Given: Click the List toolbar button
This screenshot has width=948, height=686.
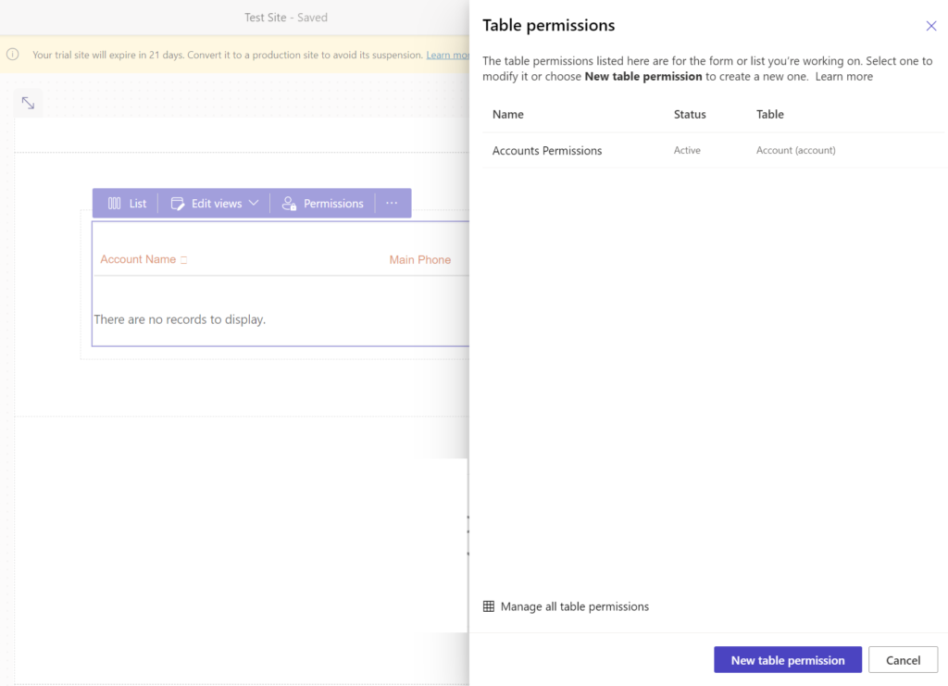Looking at the screenshot, I should (126, 204).
